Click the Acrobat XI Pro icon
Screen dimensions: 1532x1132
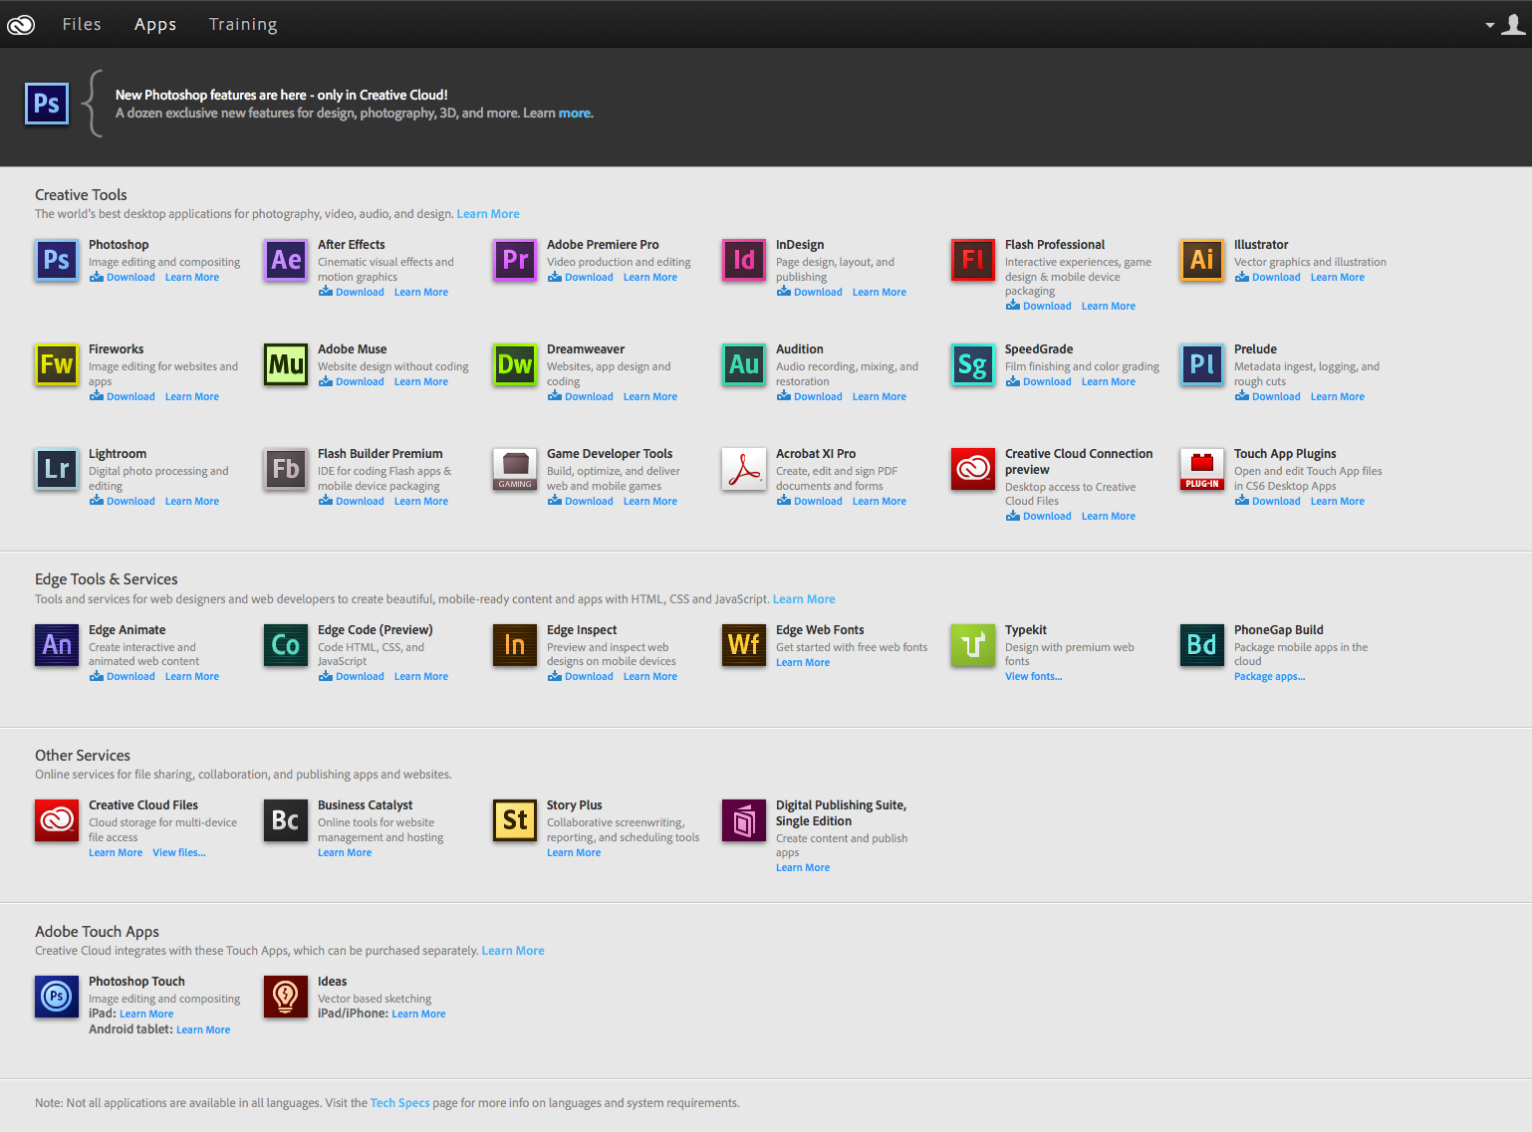pos(744,469)
